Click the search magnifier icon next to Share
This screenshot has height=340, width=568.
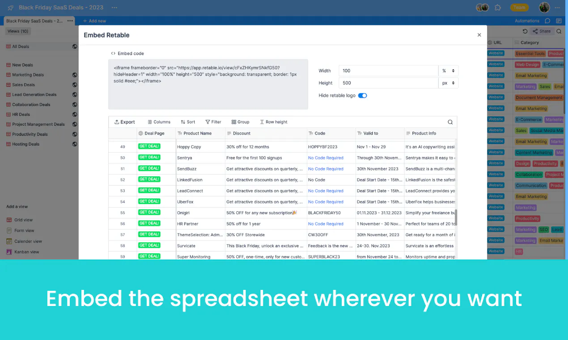coord(559,31)
